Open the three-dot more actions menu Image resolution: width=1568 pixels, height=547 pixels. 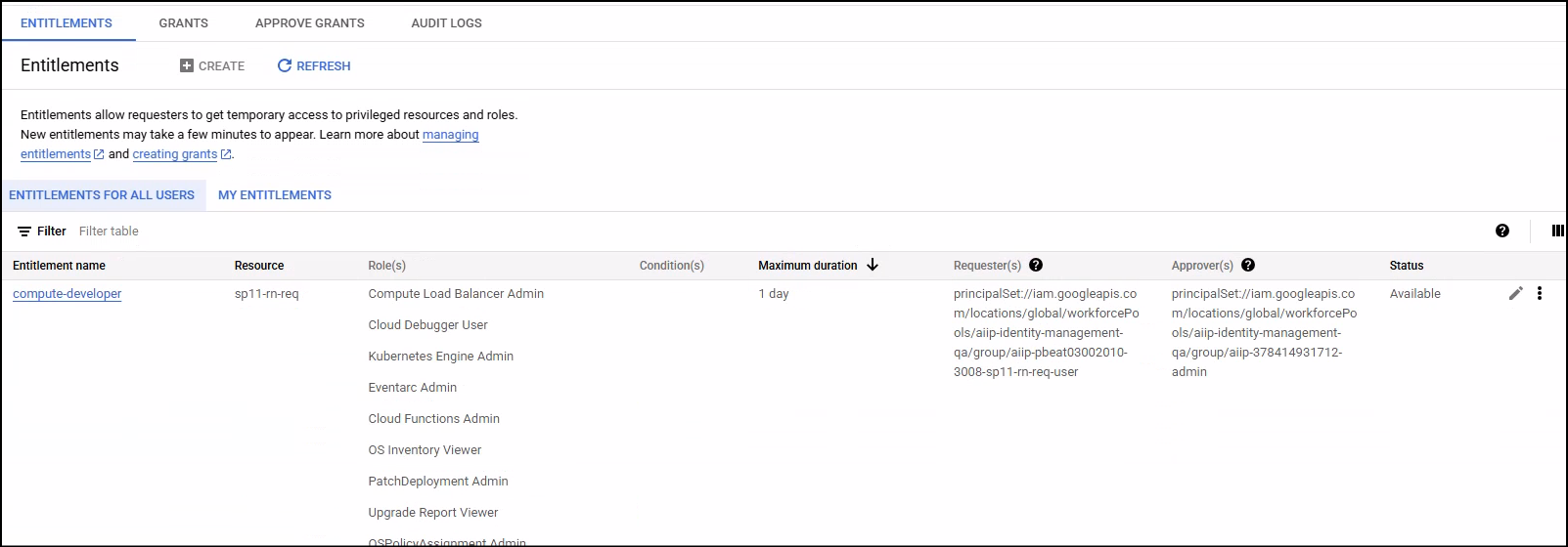(x=1540, y=293)
